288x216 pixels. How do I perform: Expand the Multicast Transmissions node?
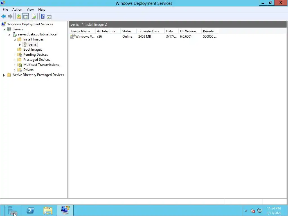[x=15, y=65]
